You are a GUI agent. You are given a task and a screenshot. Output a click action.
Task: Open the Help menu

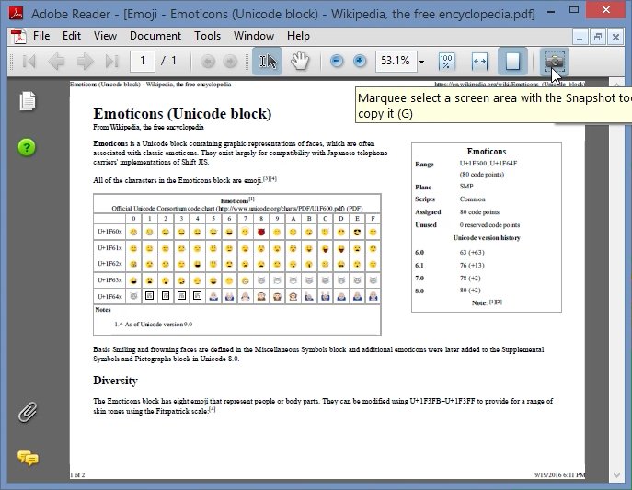pos(298,36)
